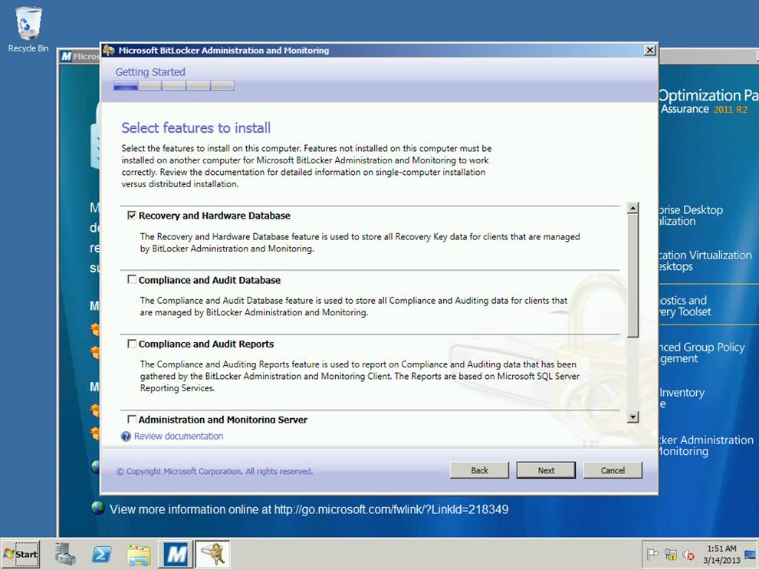The height and width of the screenshot is (570, 759).
Task: Check Recovery and Hardware Database checkbox
Action: click(132, 215)
